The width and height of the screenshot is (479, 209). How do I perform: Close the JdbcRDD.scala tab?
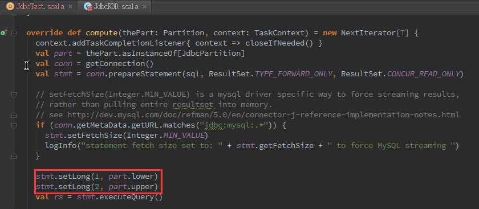click(x=144, y=7)
